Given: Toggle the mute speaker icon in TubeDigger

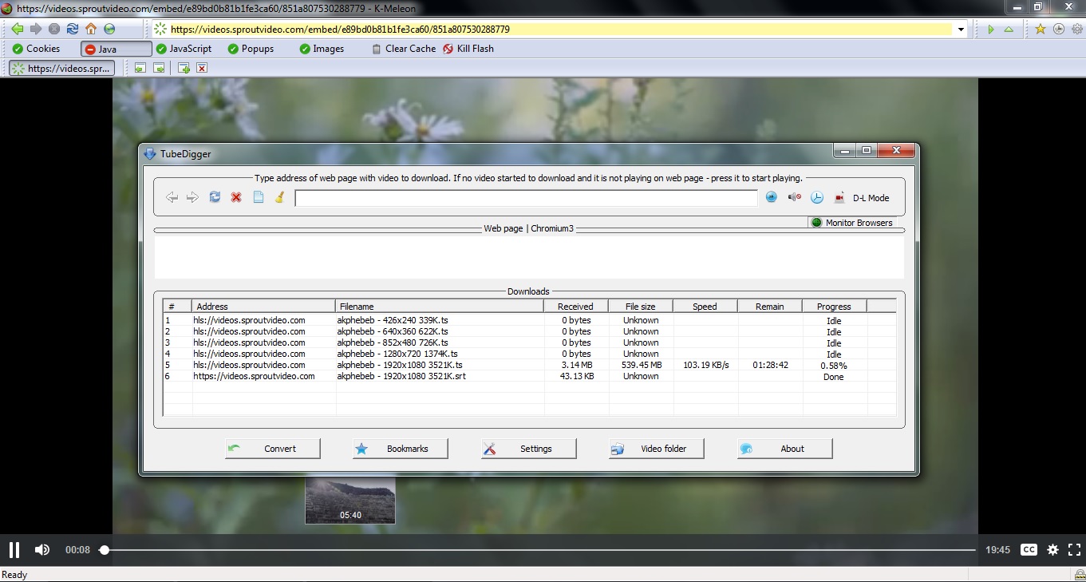Looking at the screenshot, I should 794,197.
